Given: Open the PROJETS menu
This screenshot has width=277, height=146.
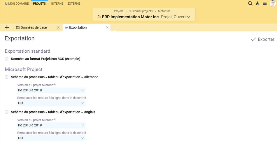Looking at the screenshot, I should click(x=39, y=3).
